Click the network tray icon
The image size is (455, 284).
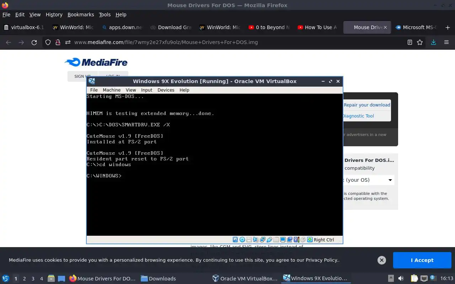(424, 278)
